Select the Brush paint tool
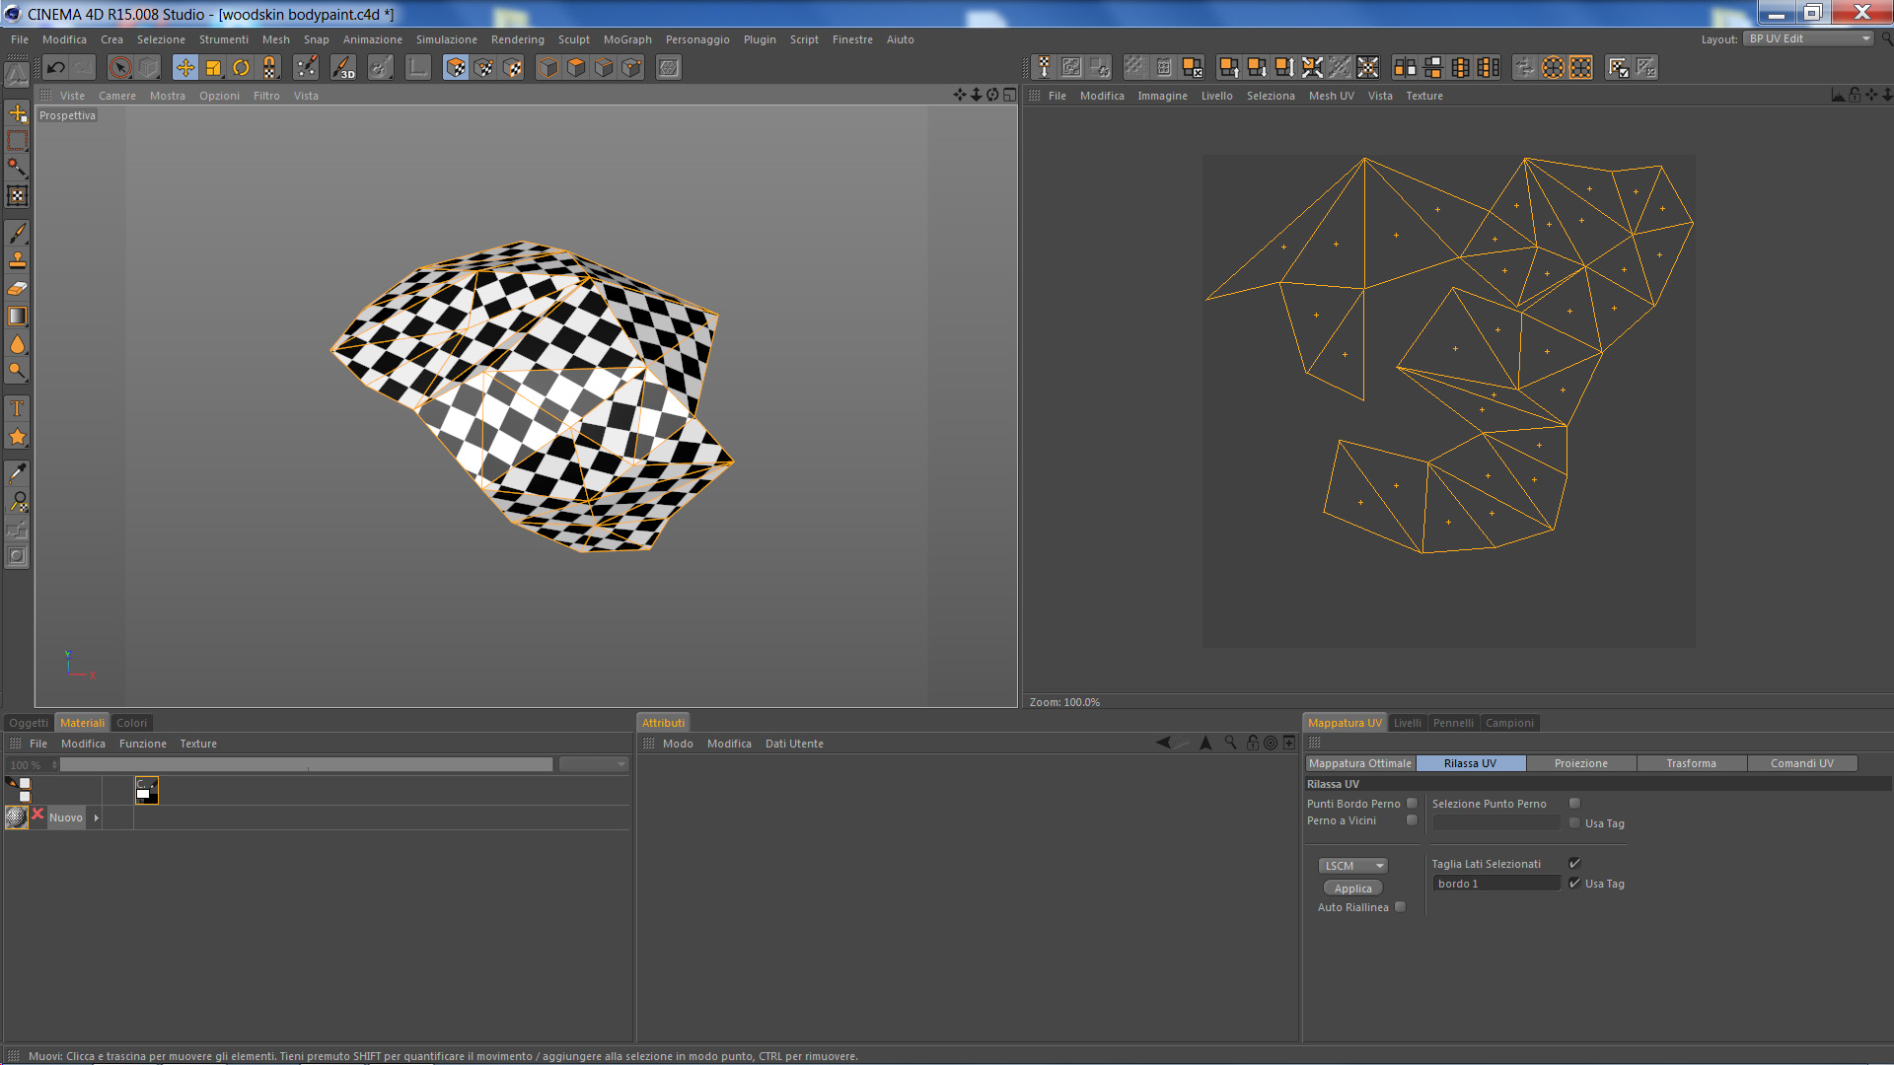Viewport: 1894px width, 1065px height. point(18,233)
